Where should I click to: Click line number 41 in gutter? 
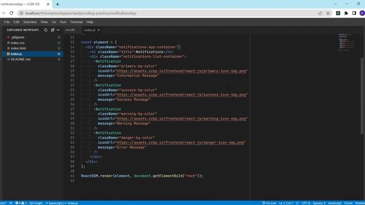[x=72, y=176]
